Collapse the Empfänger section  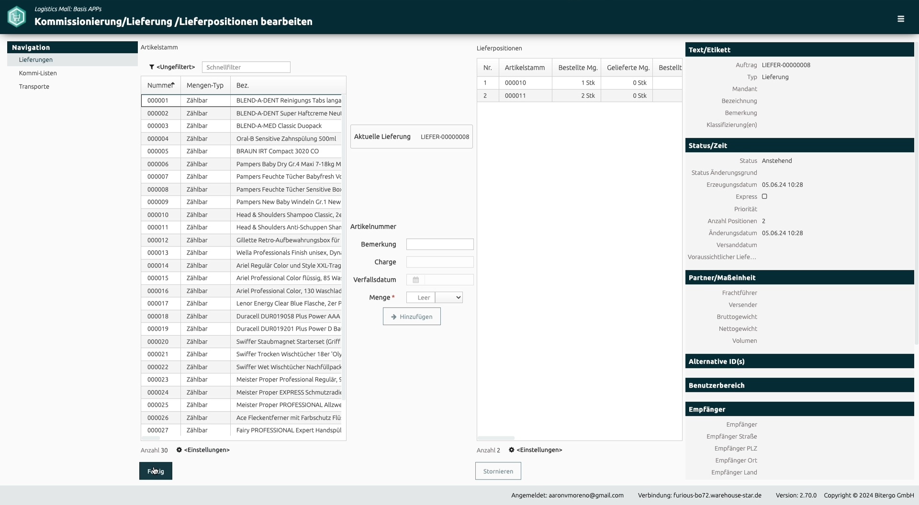point(799,409)
